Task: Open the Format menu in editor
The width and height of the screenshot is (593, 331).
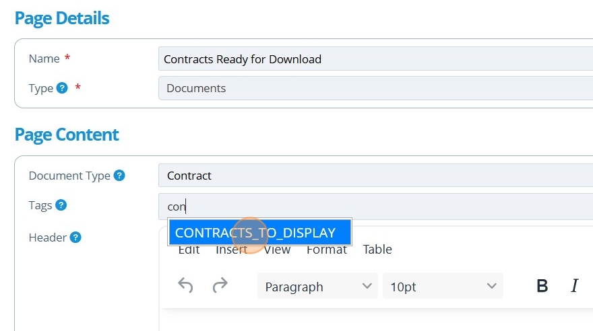Action: click(x=326, y=250)
